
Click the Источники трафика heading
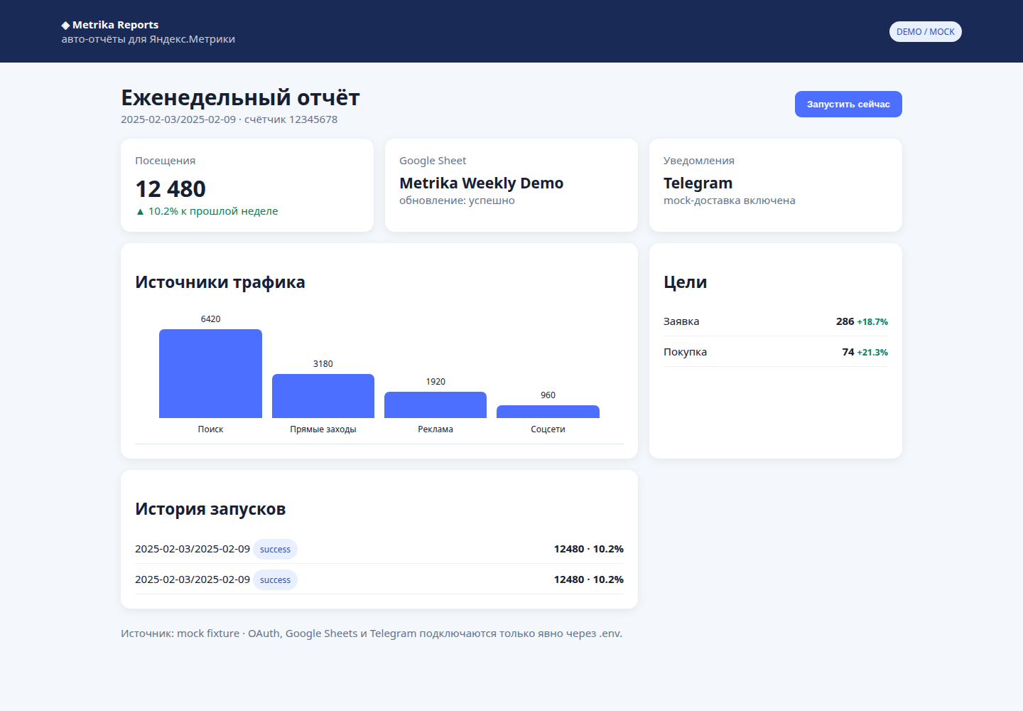[x=220, y=282]
